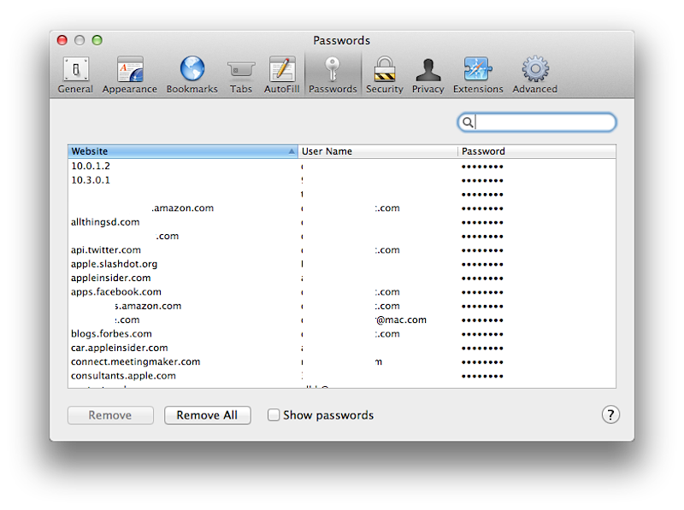Select the allthingsd.com entry
Viewport: 684px width, 510px height.
point(341,222)
